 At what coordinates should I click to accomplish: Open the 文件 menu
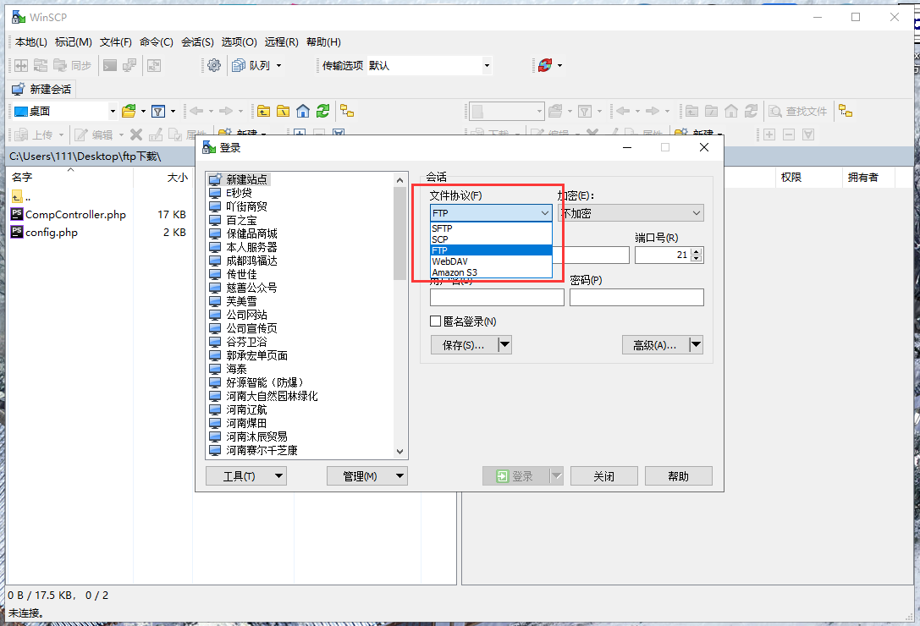pos(116,41)
